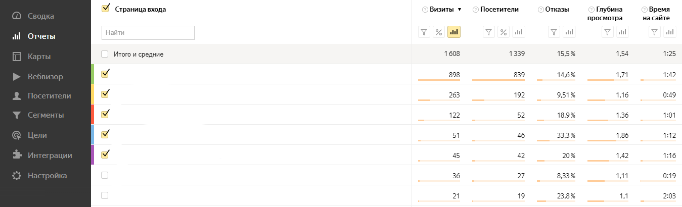Click the purple color marker for 45-visits row
This screenshot has height=207, width=682.
93,154
